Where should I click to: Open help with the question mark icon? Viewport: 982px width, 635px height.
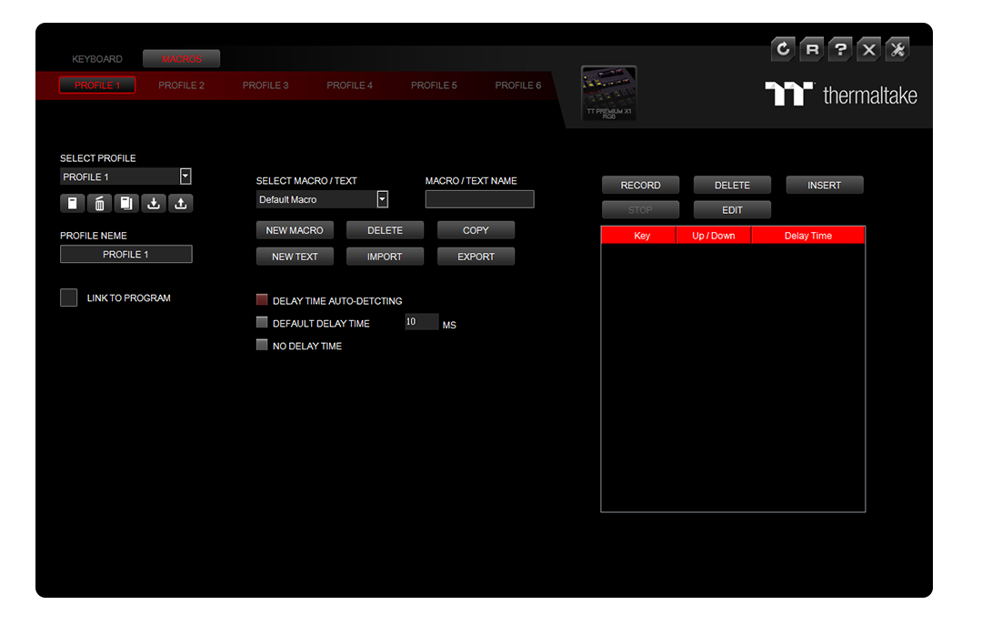pos(840,50)
